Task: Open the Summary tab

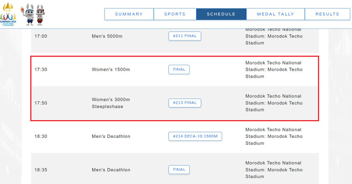Action: [129, 14]
